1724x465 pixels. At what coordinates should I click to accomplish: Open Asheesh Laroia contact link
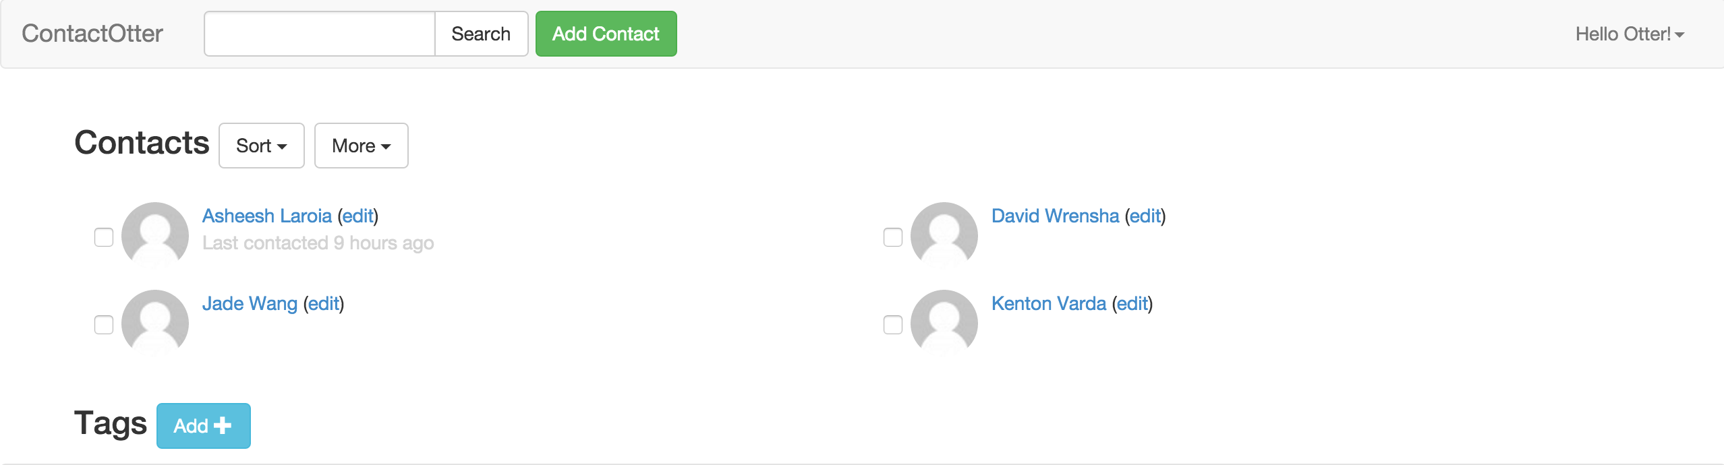click(267, 216)
